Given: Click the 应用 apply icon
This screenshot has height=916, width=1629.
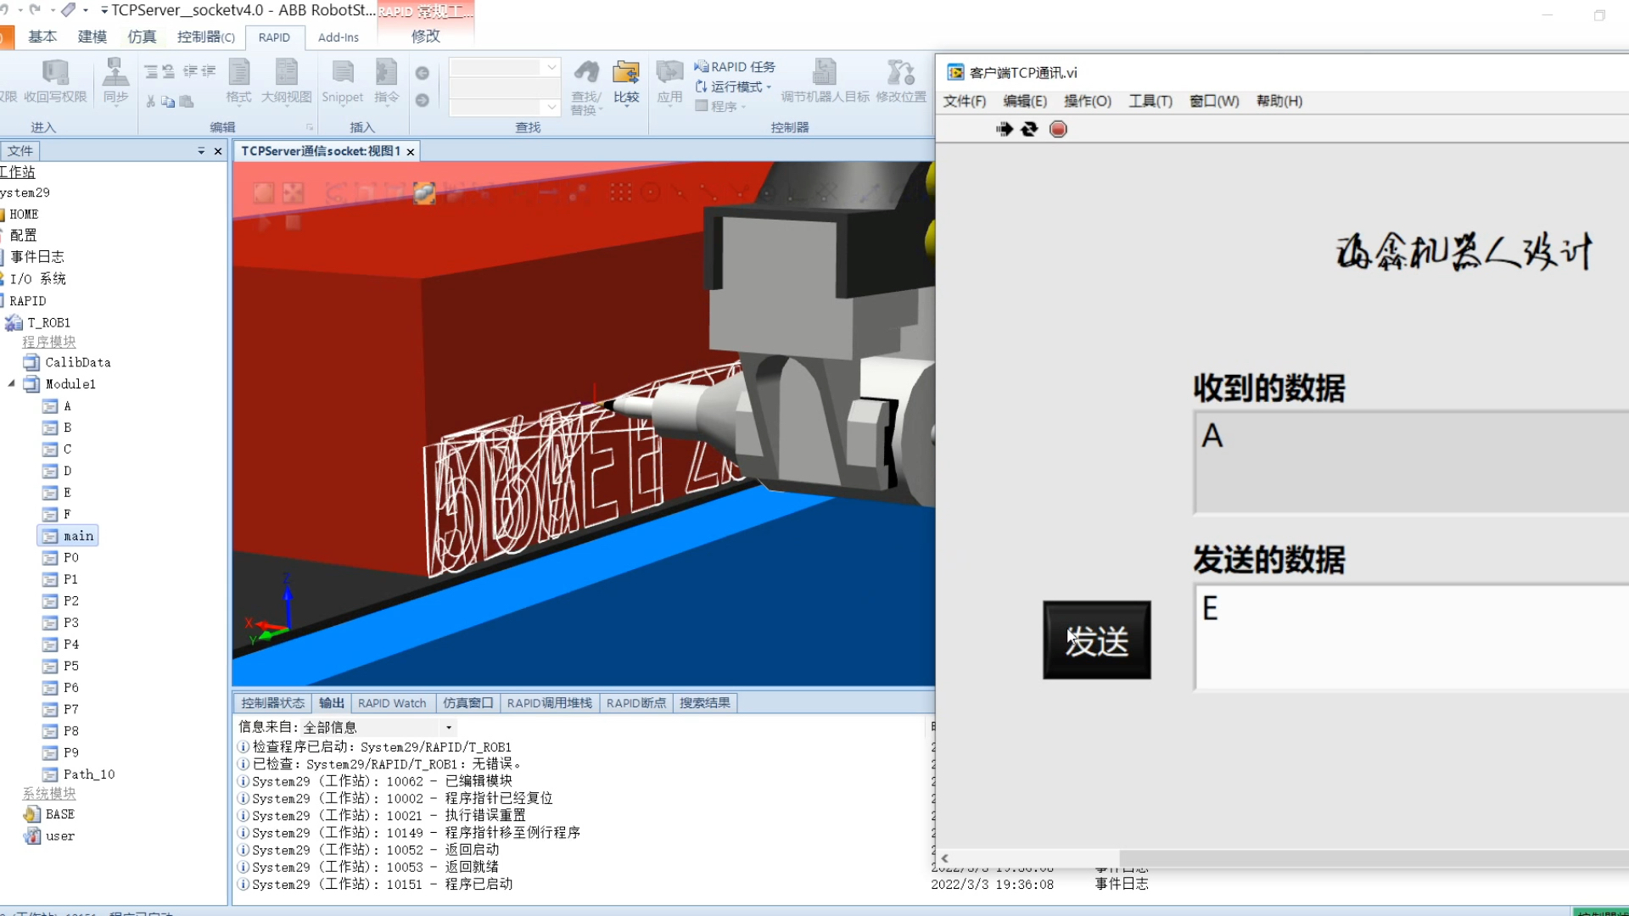Looking at the screenshot, I should 669,81.
